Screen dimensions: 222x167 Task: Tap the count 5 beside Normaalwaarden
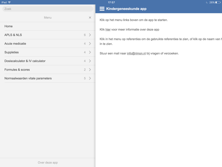(85, 78)
